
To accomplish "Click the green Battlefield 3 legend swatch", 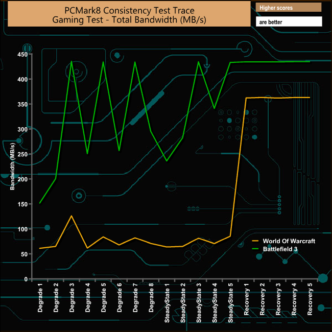I will pos(255,249).
